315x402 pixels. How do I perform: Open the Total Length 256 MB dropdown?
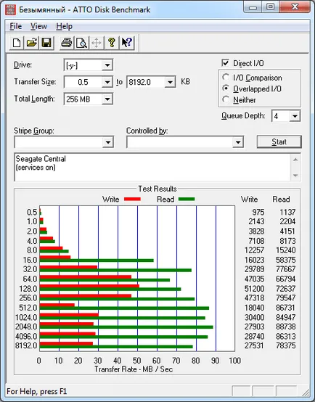point(107,99)
